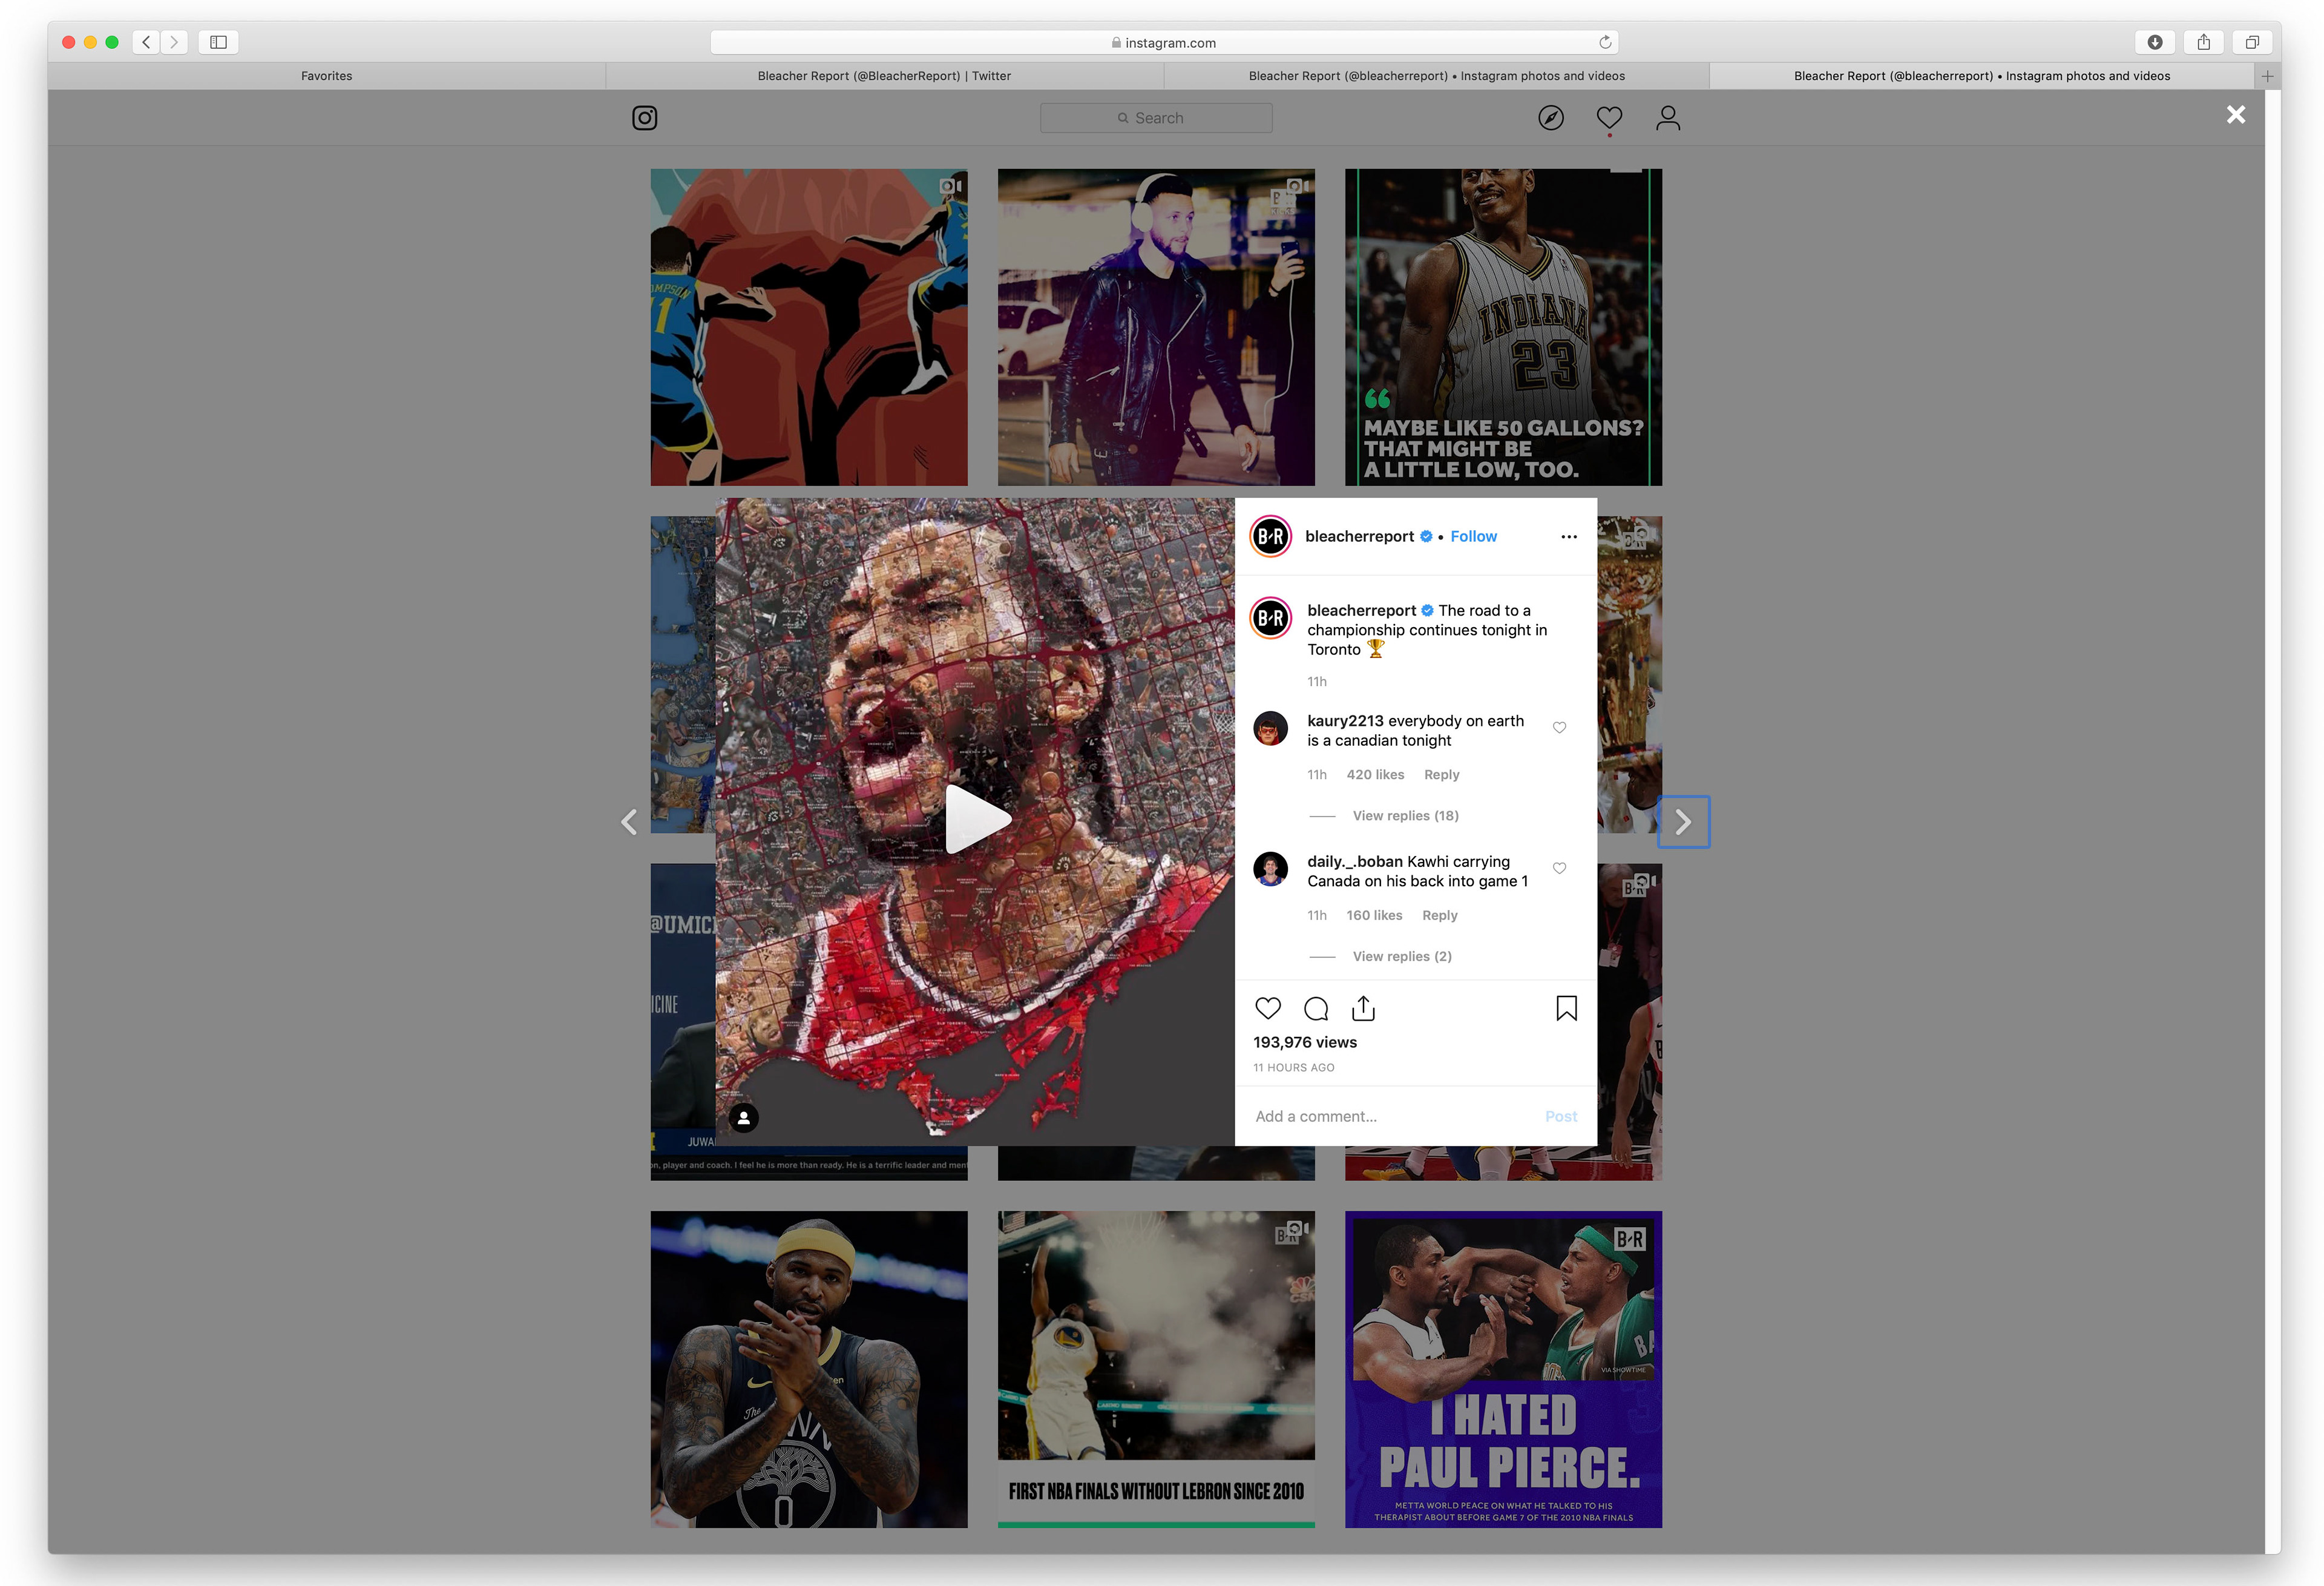Click bleacherreport avatar next to the caption
2324x1586 pixels.
click(x=1271, y=618)
